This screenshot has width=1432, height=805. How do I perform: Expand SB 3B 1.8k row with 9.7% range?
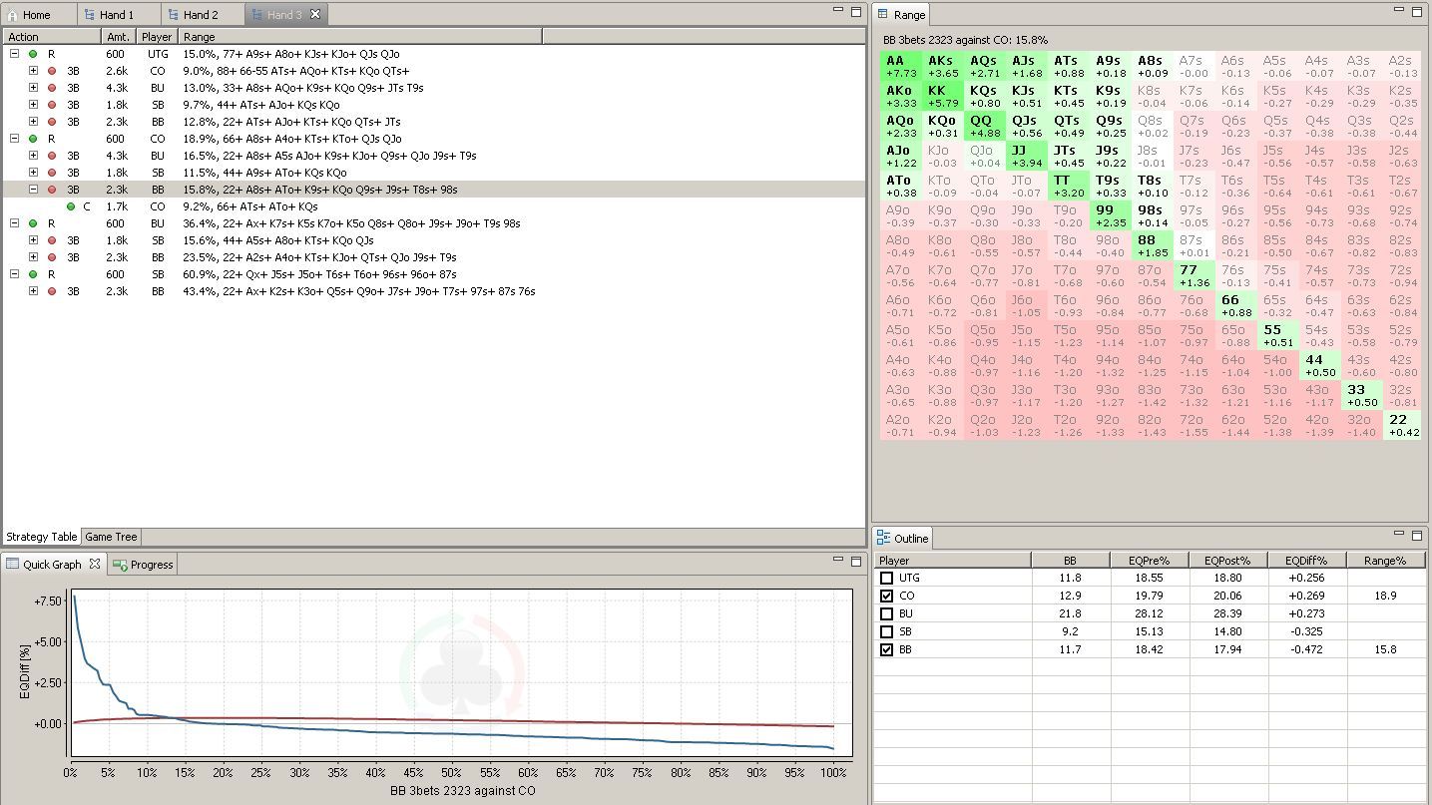[33, 105]
